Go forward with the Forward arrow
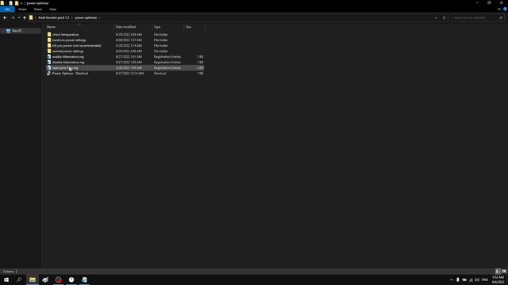508x285 pixels. click(13, 17)
